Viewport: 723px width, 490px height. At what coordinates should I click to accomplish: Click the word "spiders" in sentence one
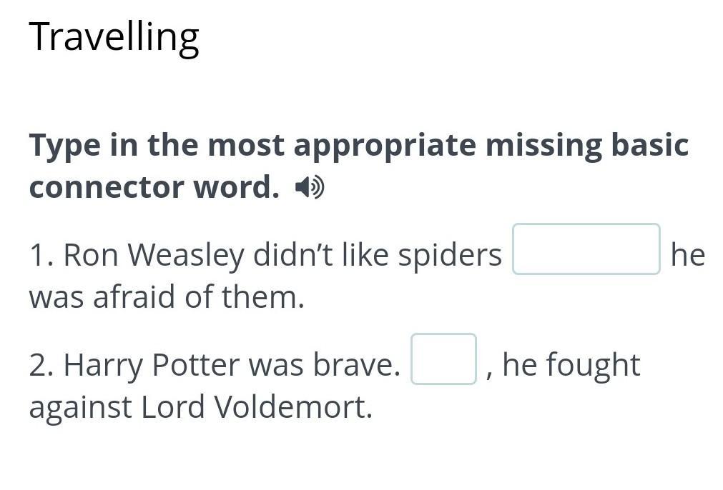tap(450, 255)
